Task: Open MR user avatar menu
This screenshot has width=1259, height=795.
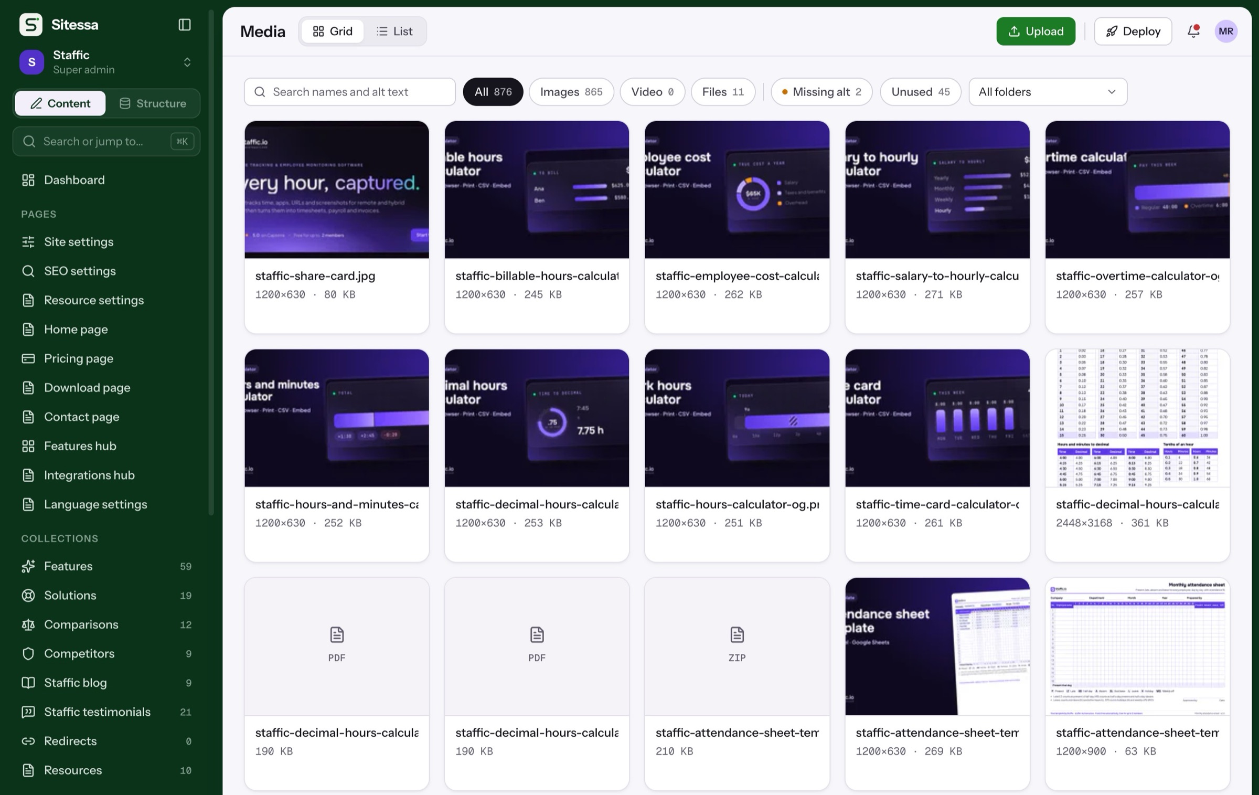Action: [x=1226, y=31]
